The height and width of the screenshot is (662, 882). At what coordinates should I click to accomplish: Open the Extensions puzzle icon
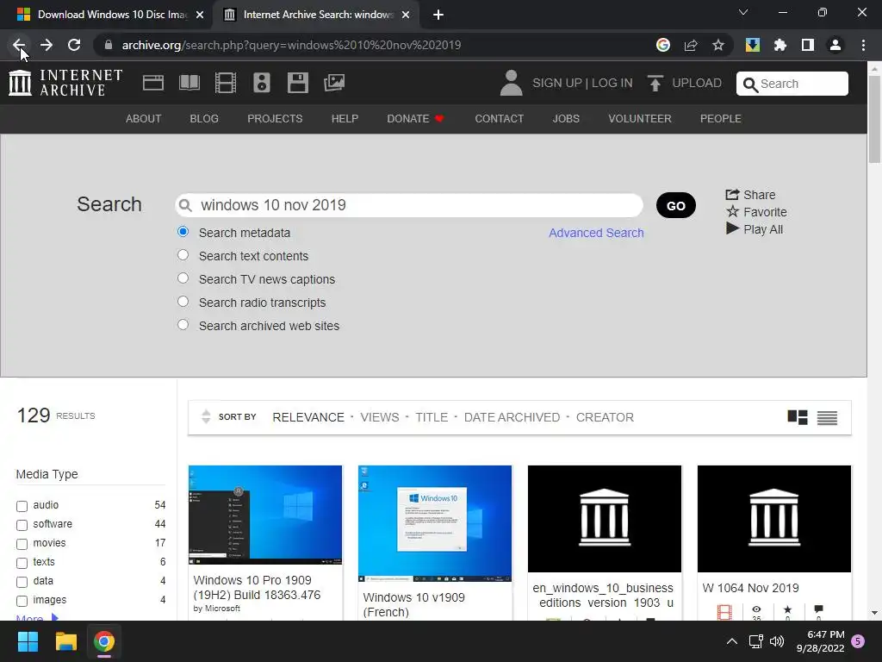[x=780, y=45]
